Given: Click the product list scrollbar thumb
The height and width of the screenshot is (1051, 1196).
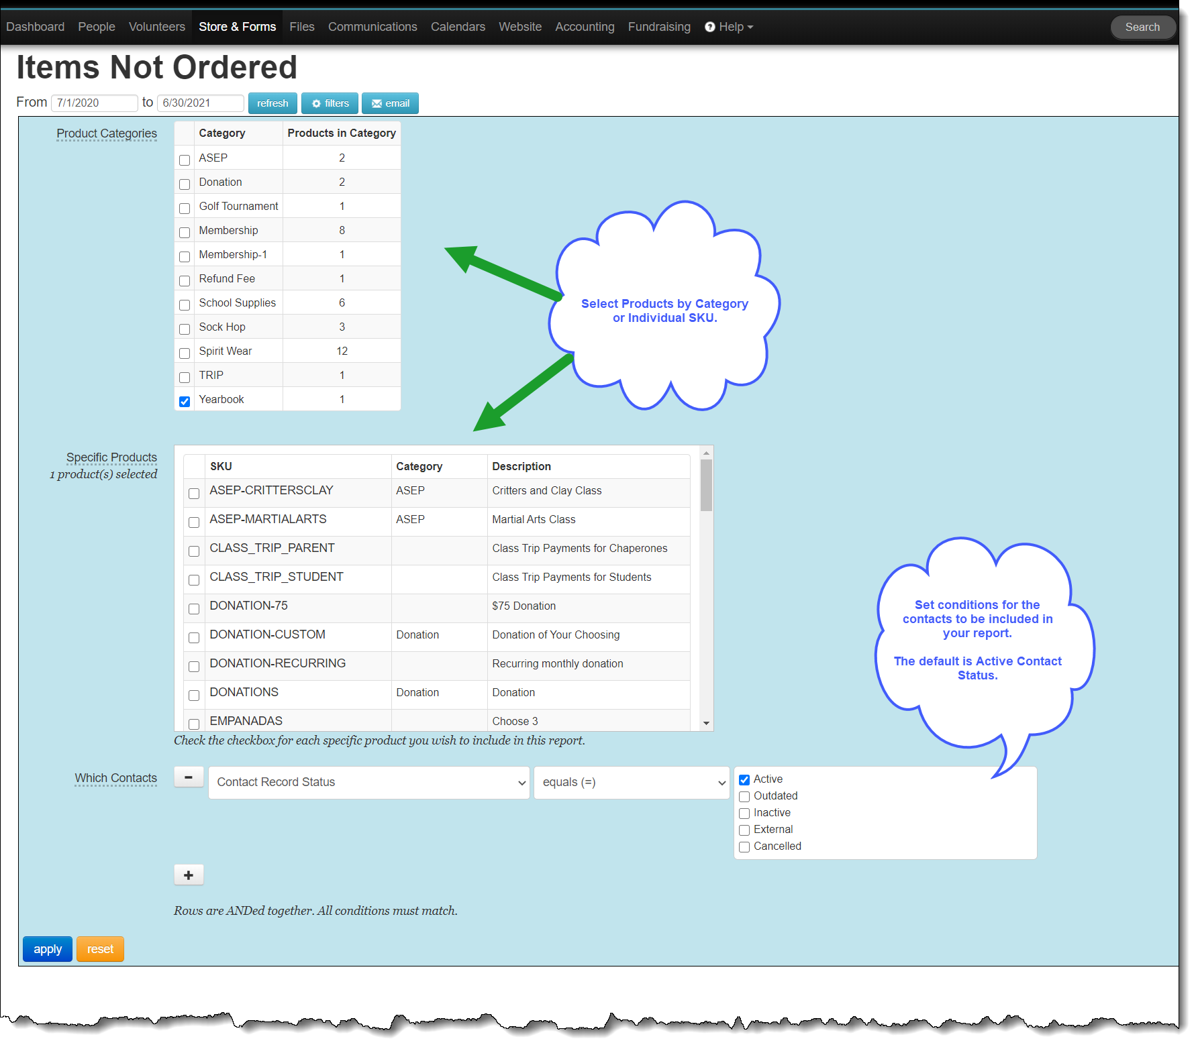Looking at the screenshot, I should [706, 486].
